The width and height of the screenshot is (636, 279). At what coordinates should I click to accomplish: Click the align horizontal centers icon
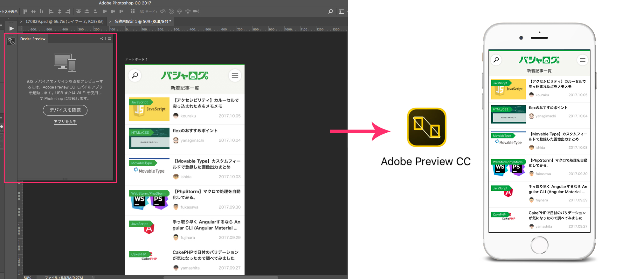click(59, 11)
